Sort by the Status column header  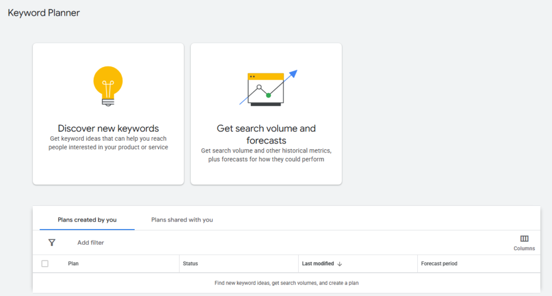click(x=190, y=264)
